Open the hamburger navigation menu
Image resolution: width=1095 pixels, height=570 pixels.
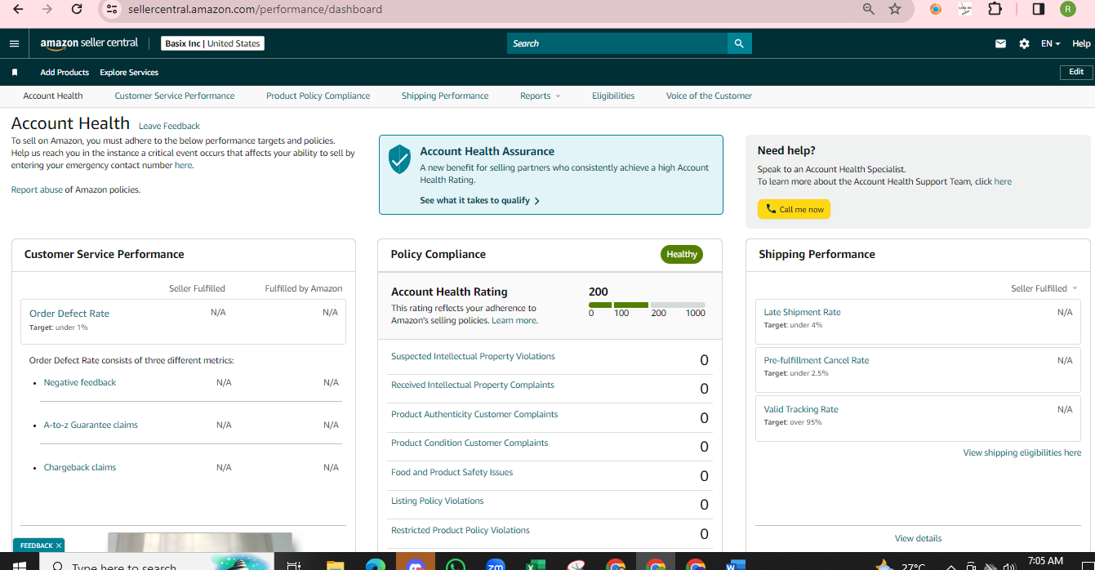14,43
